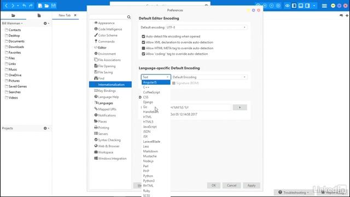Toggle Allow coding tag override checkbox

click(143, 54)
